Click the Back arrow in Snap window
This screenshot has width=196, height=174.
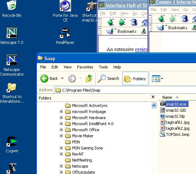pyautogui.click(x=44, y=78)
